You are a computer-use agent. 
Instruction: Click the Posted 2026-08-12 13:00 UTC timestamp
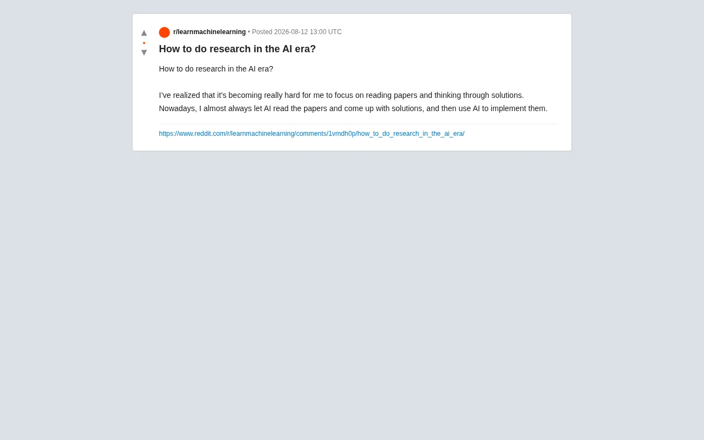(297, 32)
